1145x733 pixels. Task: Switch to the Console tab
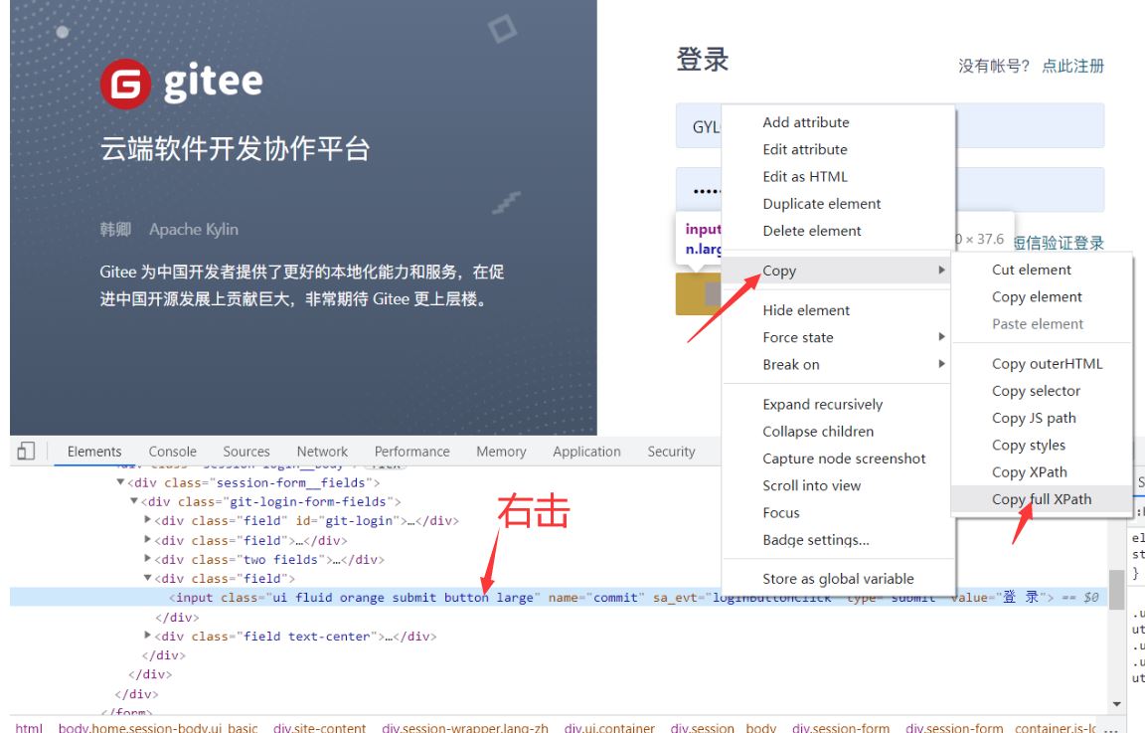click(x=172, y=451)
